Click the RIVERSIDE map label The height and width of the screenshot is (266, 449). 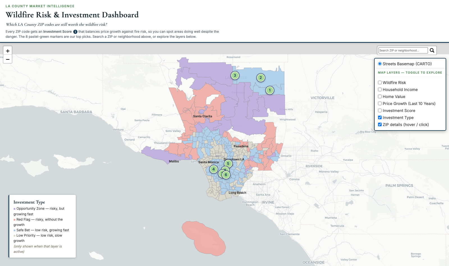tap(314, 166)
